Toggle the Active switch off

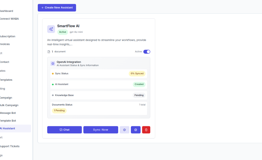point(147,51)
